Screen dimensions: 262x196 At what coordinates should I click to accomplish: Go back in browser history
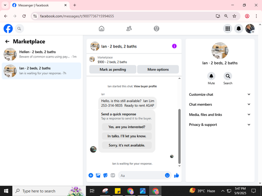coord(6,16)
